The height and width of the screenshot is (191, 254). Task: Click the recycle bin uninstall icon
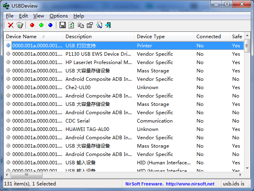tap(20, 25)
